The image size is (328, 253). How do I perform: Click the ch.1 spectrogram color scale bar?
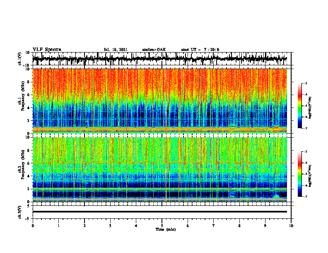(299, 106)
